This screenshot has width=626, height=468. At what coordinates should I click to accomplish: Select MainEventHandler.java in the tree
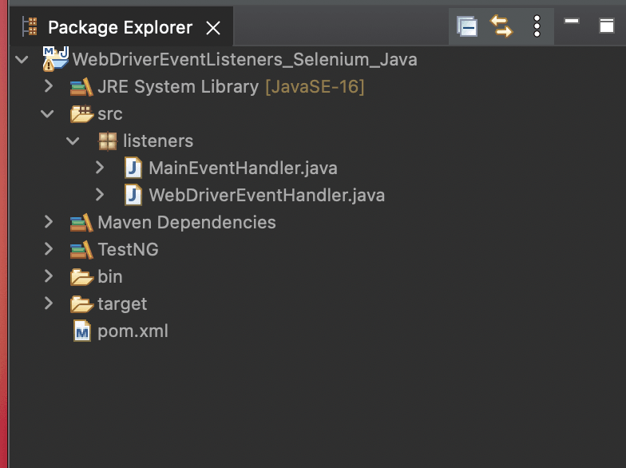click(x=243, y=169)
